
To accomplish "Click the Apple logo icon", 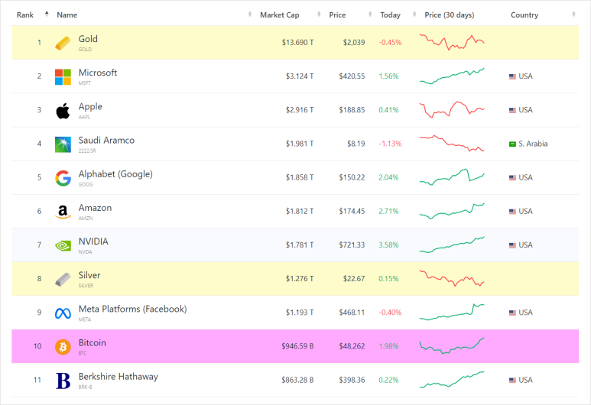I will click(63, 110).
